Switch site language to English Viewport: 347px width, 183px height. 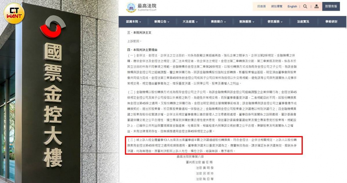click(292, 6)
